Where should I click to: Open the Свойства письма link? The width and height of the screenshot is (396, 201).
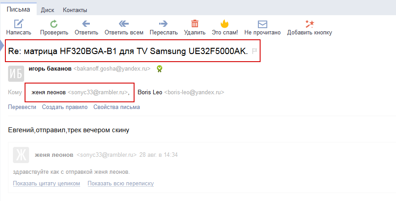tap(117, 107)
